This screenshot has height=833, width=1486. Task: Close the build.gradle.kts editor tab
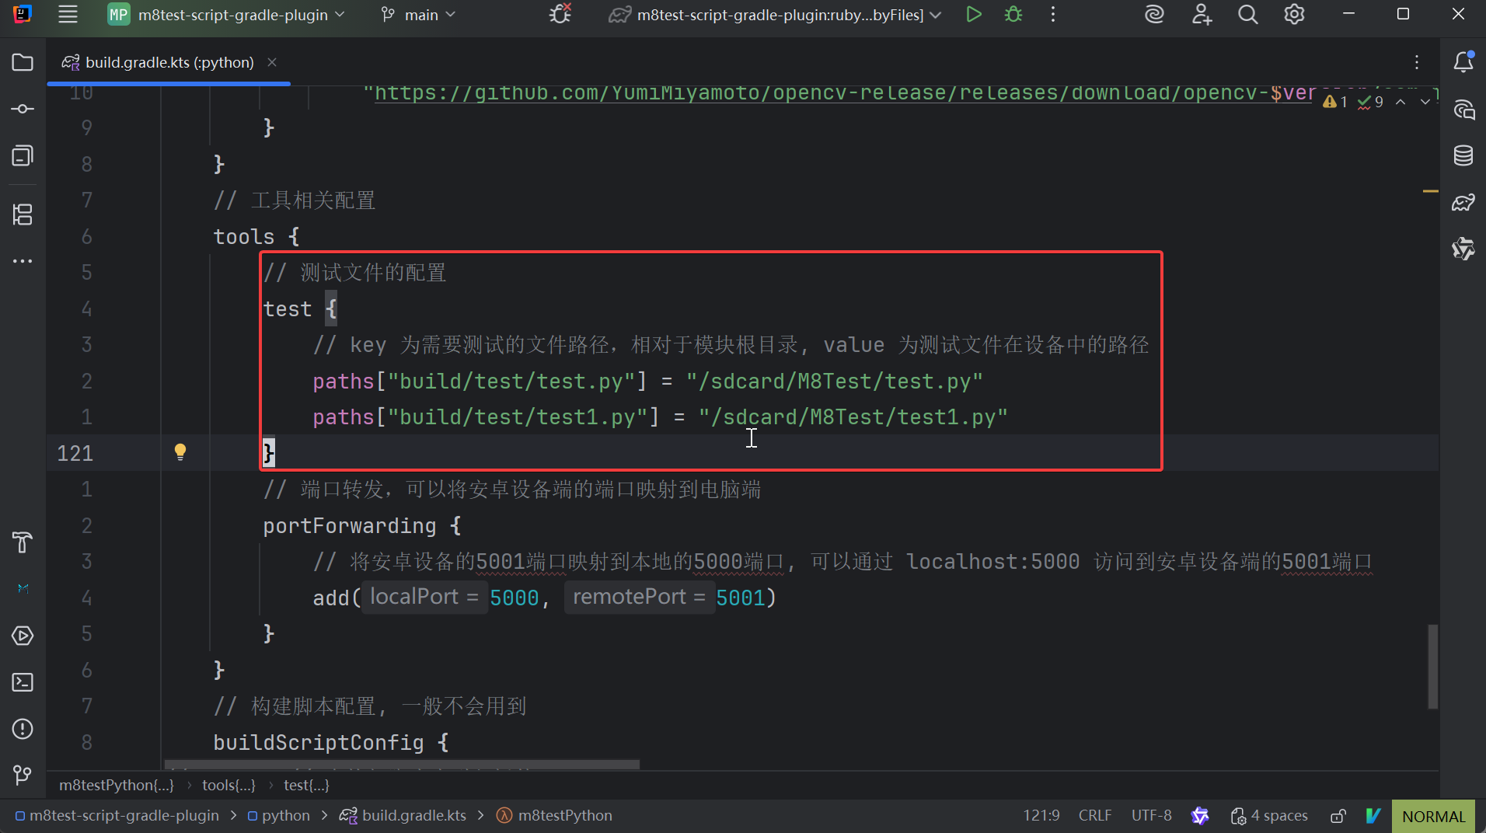point(272,62)
